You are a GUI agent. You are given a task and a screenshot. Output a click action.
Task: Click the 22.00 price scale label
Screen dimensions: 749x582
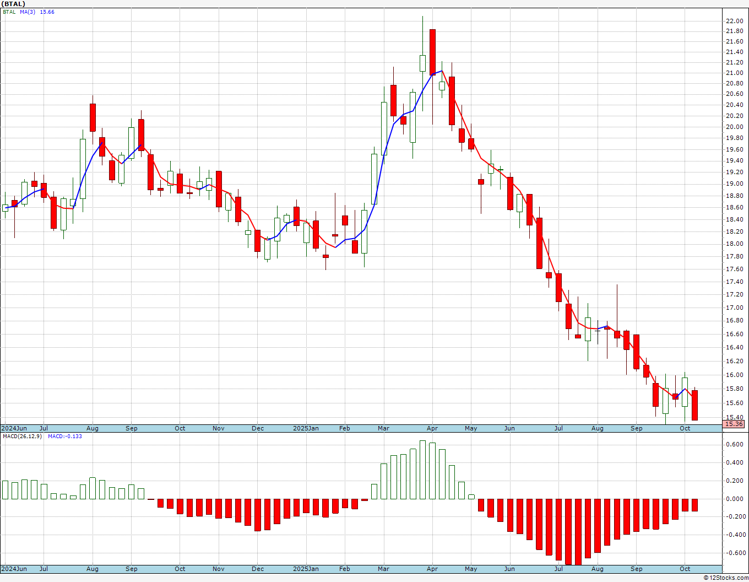tap(734, 21)
